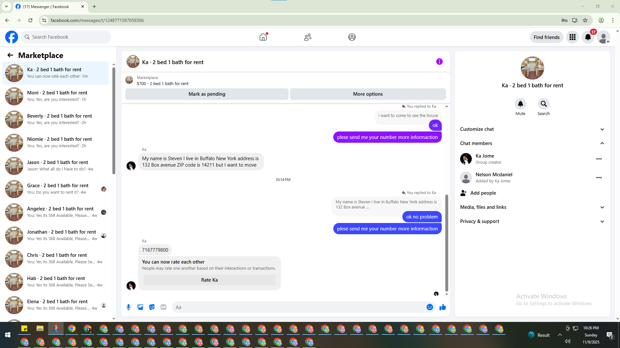
Task: View Ka Jome's member profile
Action: (x=485, y=156)
